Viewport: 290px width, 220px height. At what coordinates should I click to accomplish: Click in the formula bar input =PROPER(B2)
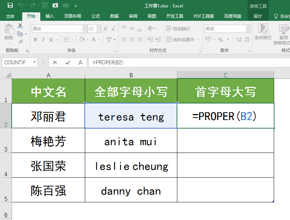[189, 63]
